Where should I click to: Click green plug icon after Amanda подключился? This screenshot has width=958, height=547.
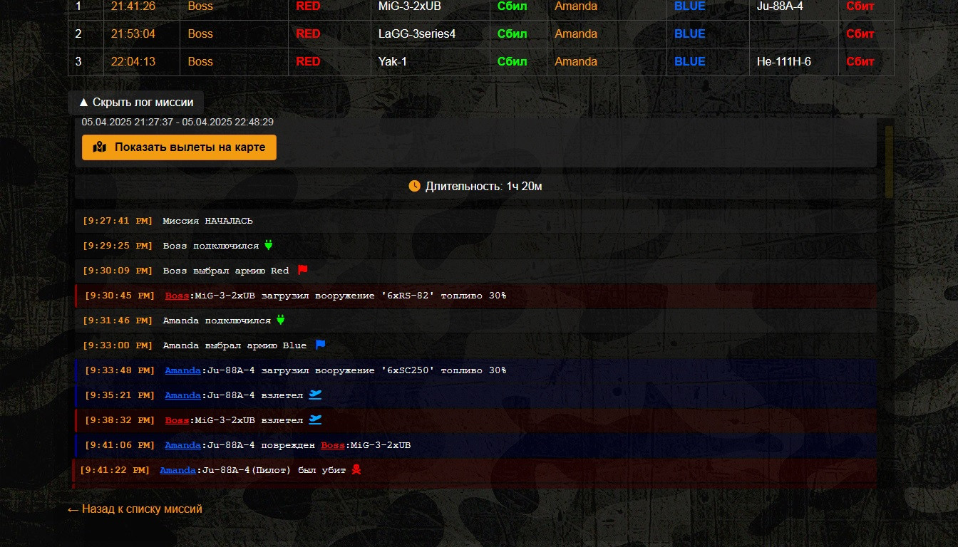point(280,320)
